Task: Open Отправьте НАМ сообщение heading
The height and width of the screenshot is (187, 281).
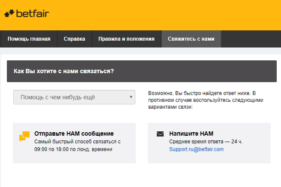Action: 74,134
